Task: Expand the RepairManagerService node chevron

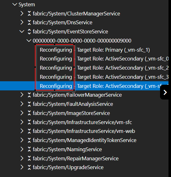Action: 22,158
